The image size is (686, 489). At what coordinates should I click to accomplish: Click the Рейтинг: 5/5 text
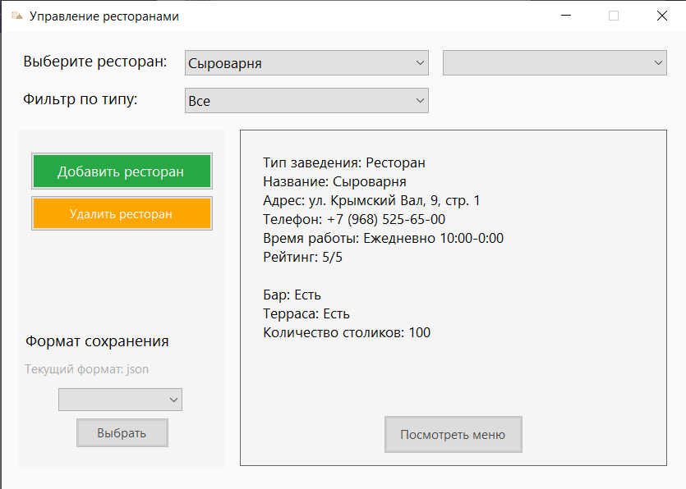[x=303, y=257]
